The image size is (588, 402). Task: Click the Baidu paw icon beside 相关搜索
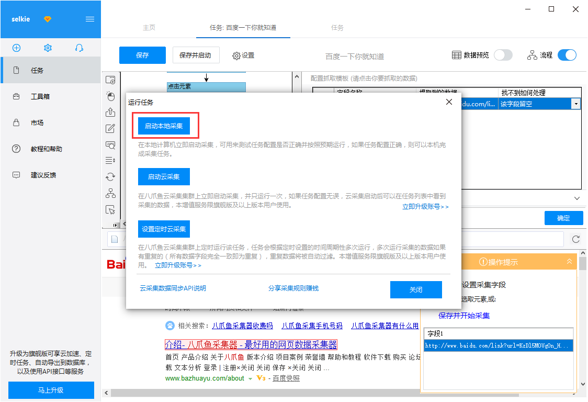coord(170,326)
